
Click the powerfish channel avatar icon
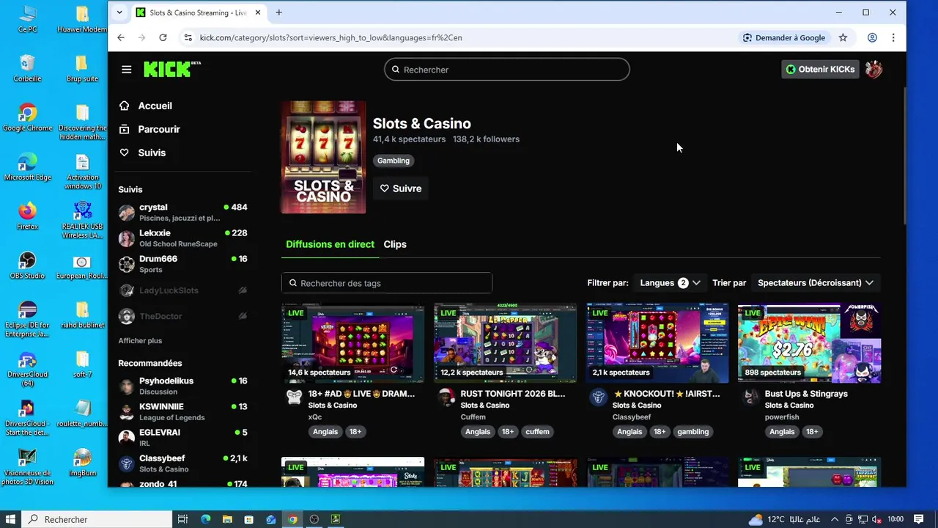tap(750, 397)
